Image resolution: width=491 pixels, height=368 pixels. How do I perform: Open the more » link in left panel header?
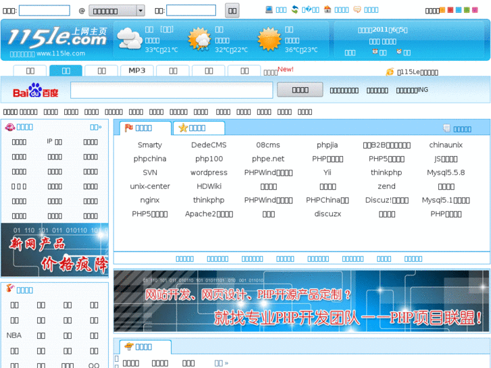click(96, 127)
